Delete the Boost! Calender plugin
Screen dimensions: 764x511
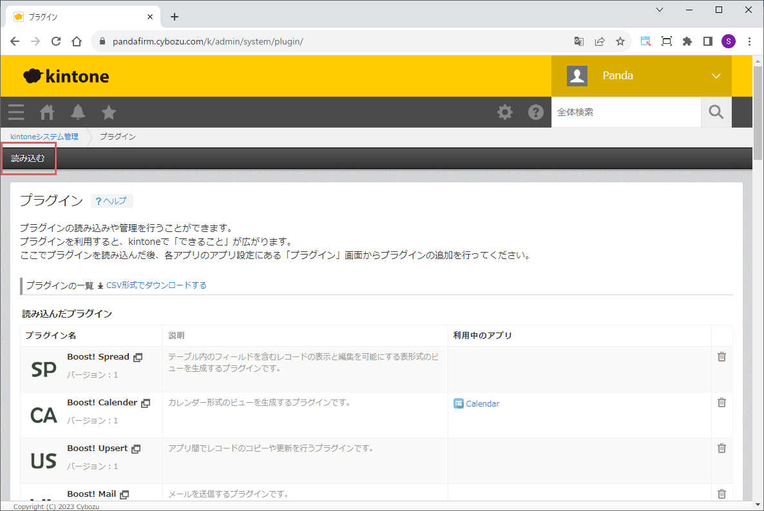click(721, 403)
